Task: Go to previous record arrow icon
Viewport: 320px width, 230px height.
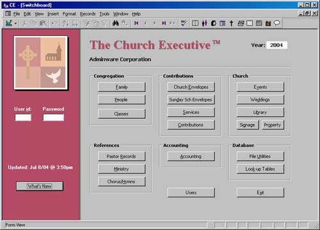Action: pos(145,23)
